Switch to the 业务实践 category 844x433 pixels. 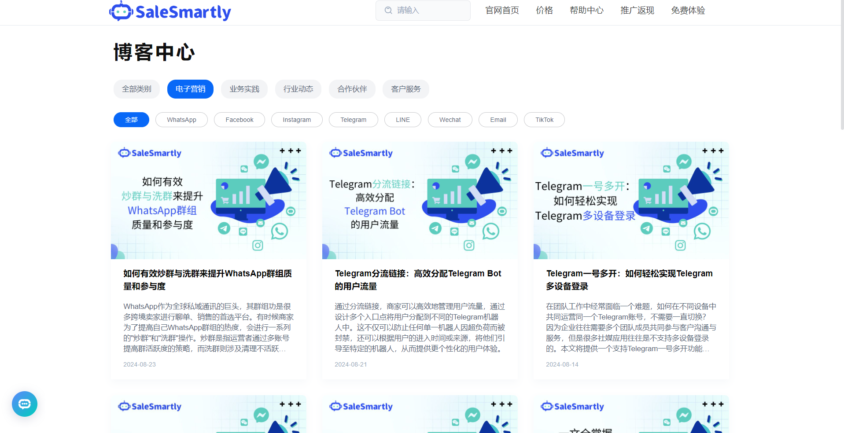click(x=244, y=89)
